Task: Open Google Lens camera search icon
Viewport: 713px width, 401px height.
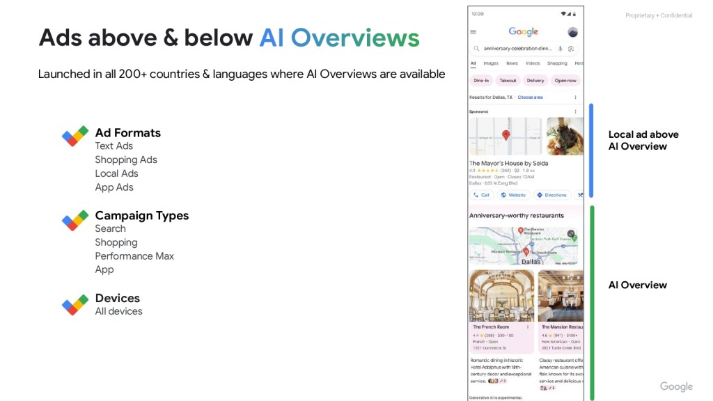Action: click(x=571, y=49)
